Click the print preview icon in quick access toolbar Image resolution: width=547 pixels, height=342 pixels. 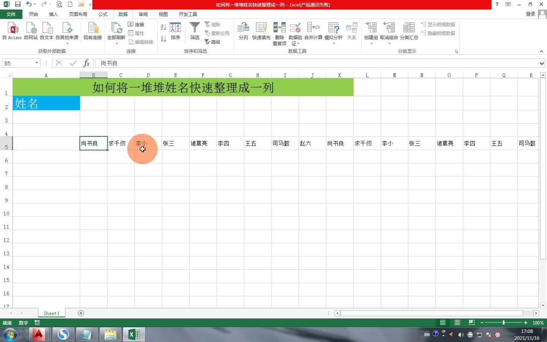click(x=59, y=4)
